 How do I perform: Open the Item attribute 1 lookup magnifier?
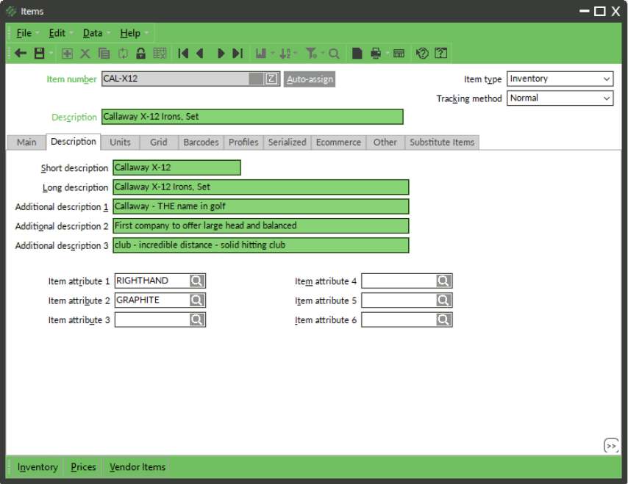click(x=196, y=281)
